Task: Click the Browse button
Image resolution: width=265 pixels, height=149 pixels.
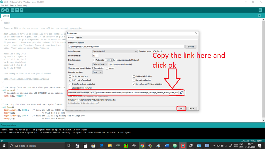Action: (191, 47)
